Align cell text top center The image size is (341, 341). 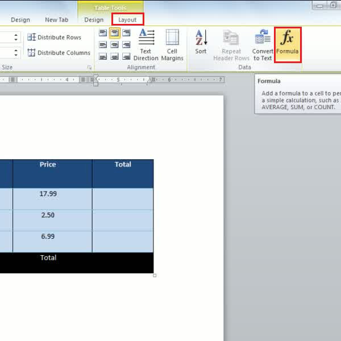point(115,33)
